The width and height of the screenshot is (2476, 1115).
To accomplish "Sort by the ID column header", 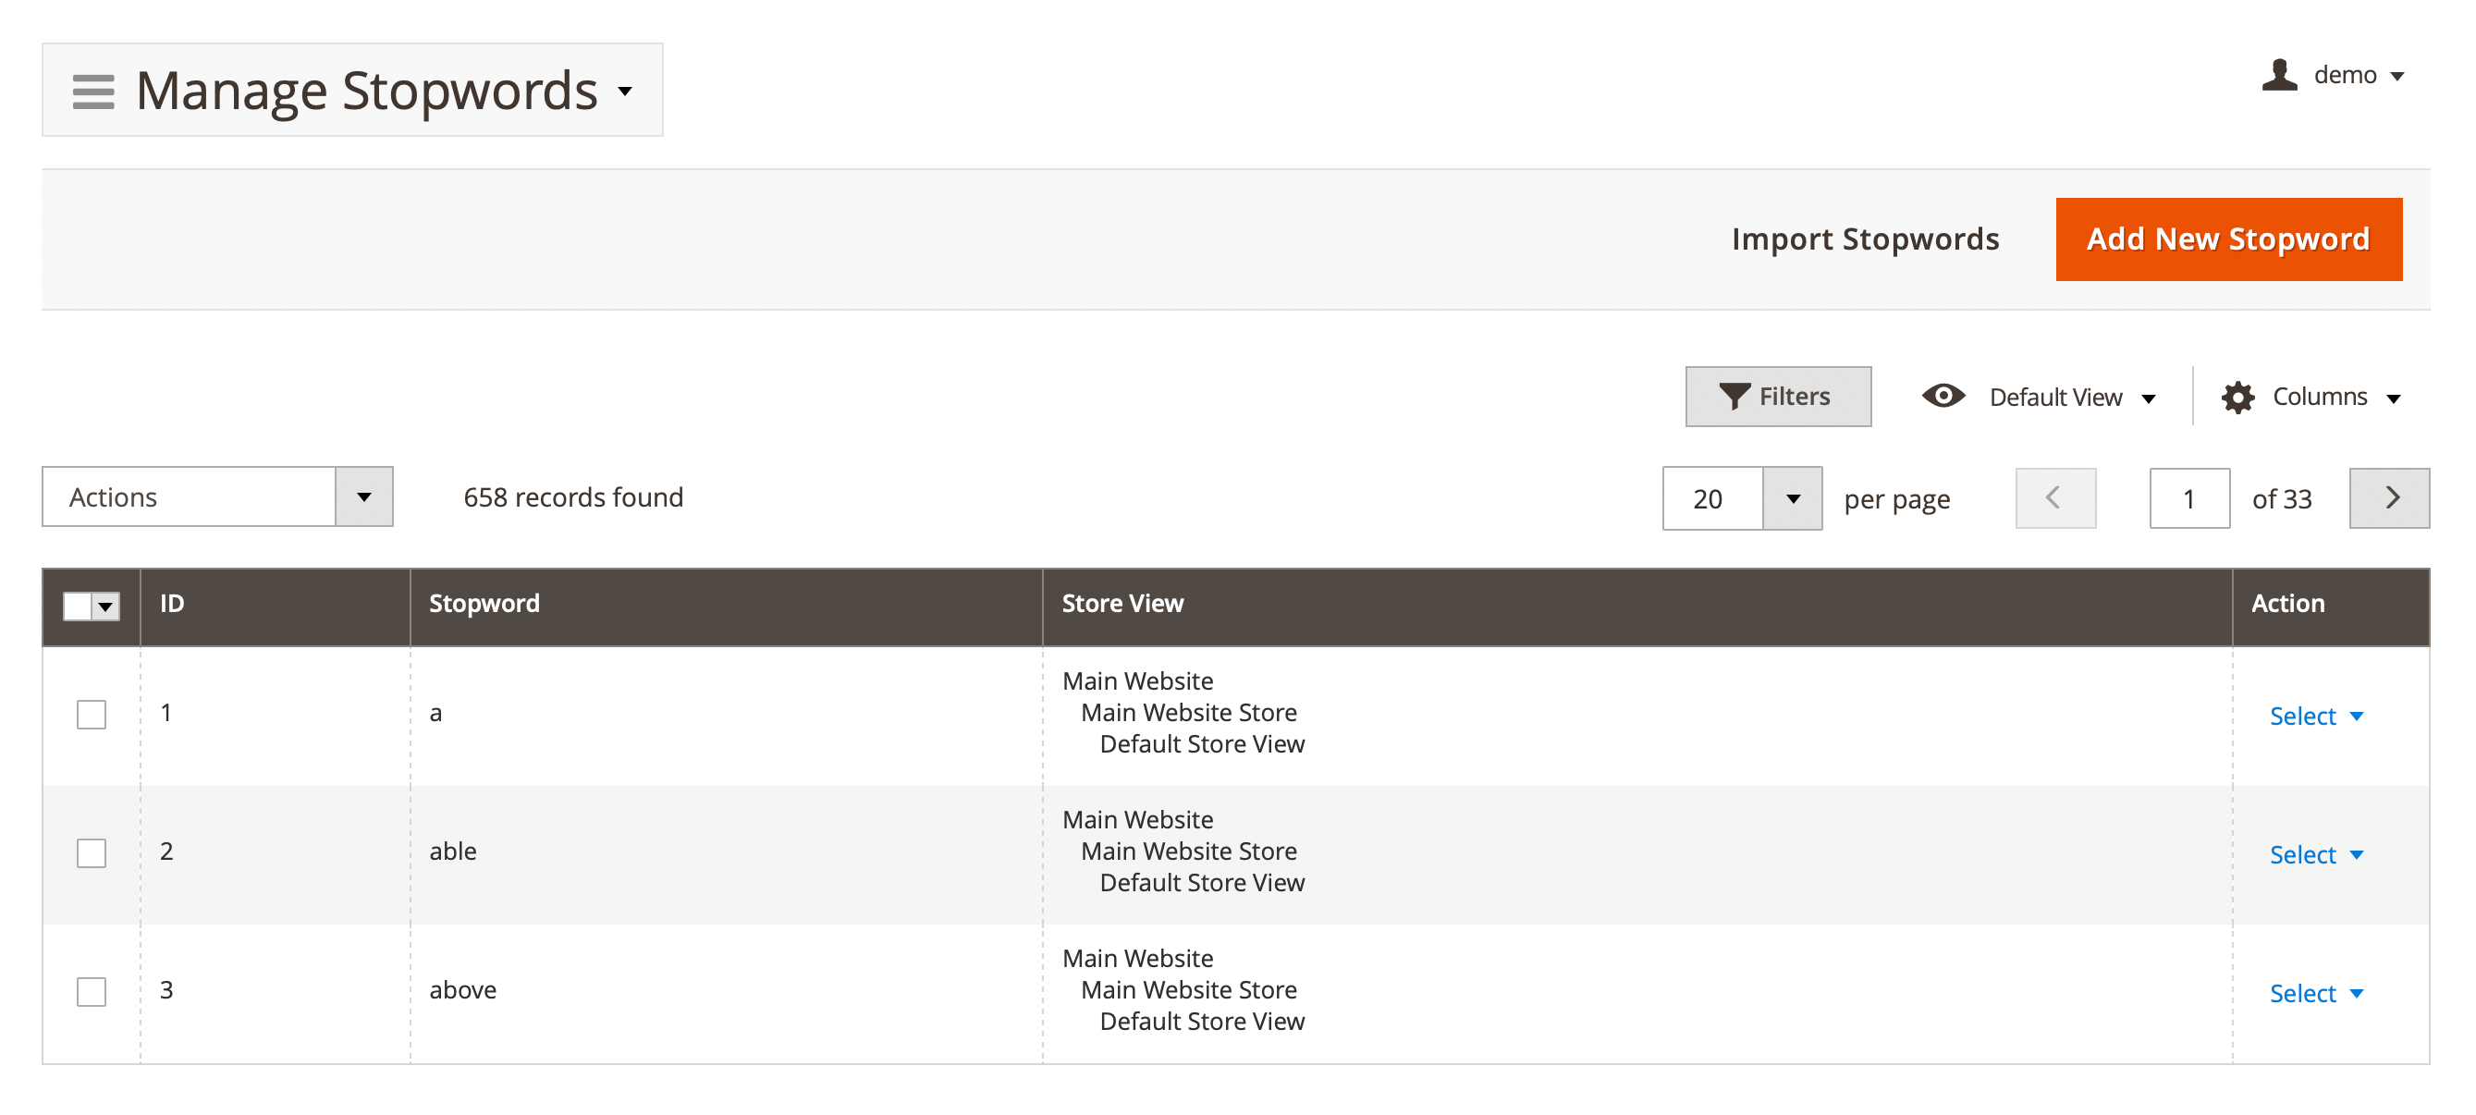I will point(172,604).
